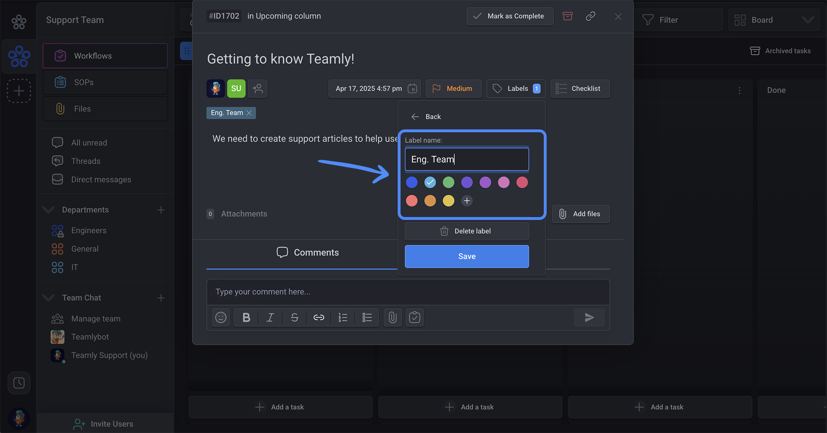Toggle bulleted list in comment

[x=367, y=318]
